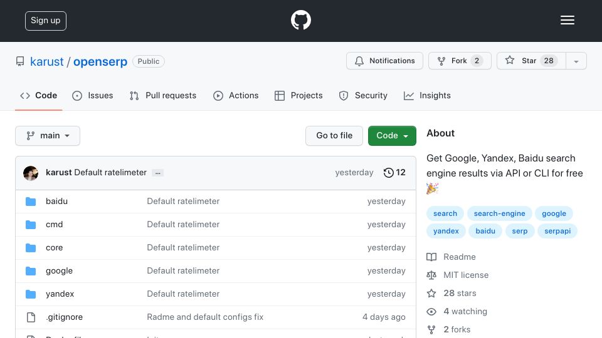Open the google folder

tap(59, 271)
